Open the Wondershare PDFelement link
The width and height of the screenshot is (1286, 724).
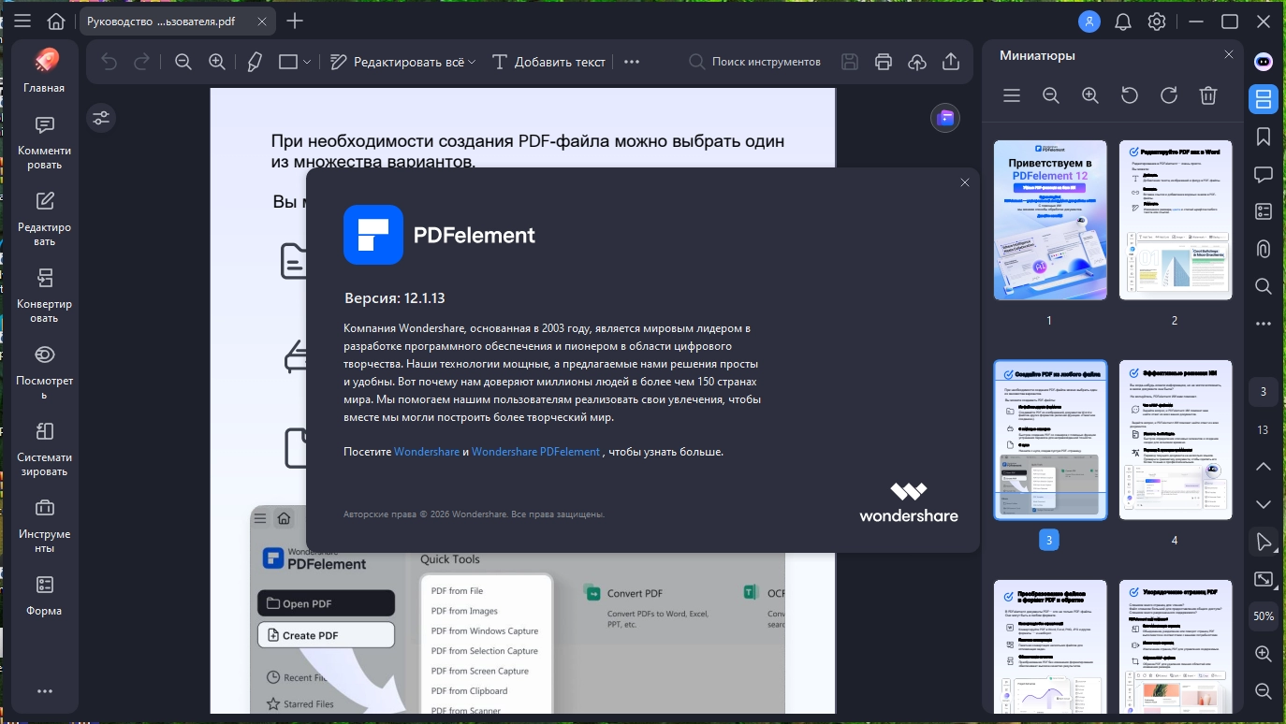coord(535,452)
